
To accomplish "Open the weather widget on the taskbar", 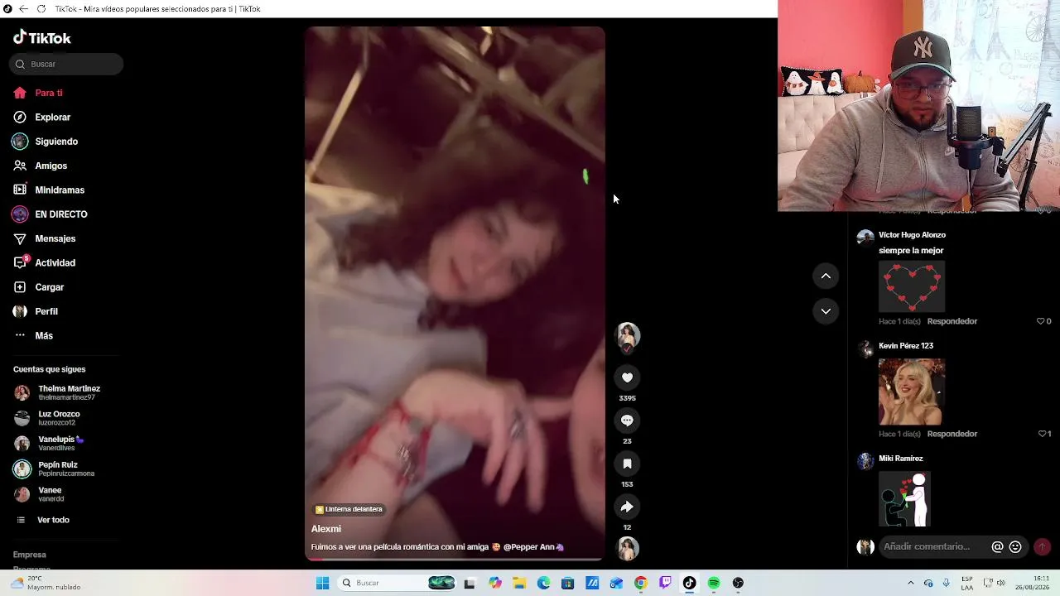I will tap(46, 583).
